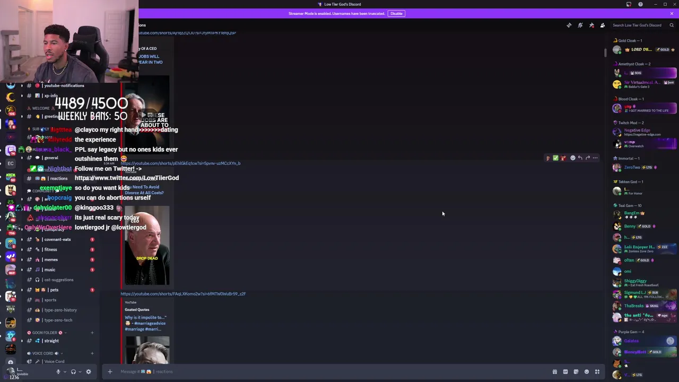
Task: Collapse the VOICE CORD category
Action: click(45, 353)
